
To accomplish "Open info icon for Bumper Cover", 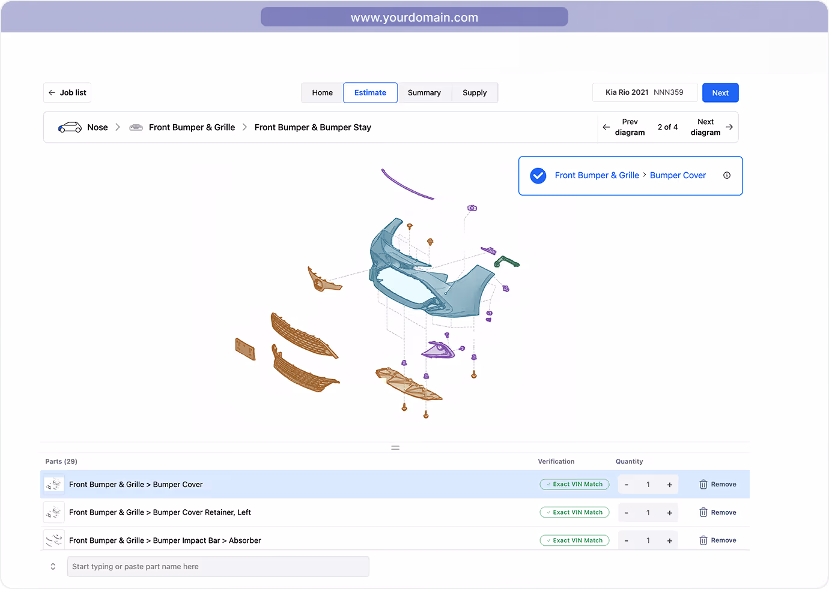I will 727,175.
